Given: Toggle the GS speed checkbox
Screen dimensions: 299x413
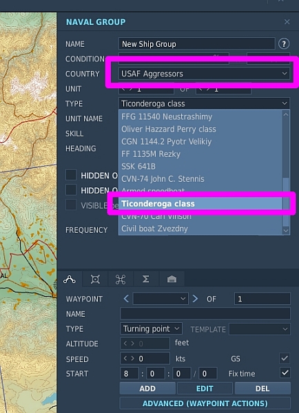Looking at the screenshot, I should 285,358.
